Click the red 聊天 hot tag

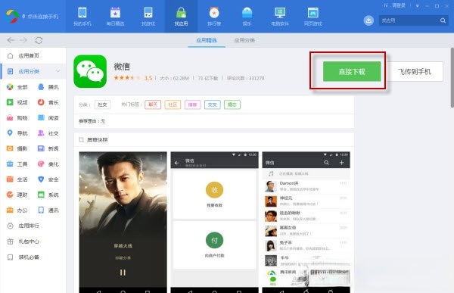[x=153, y=104]
